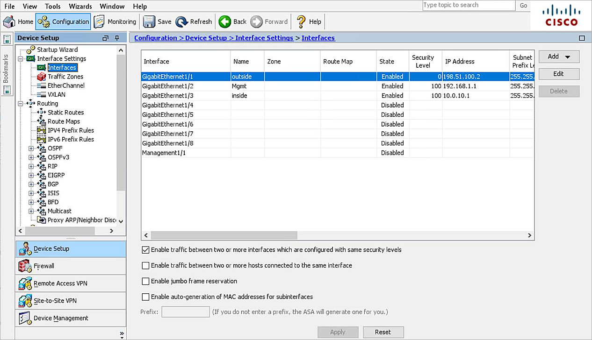The height and width of the screenshot is (340, 592).
Task: Click the topic search field
Action: (x=468, y=5)
